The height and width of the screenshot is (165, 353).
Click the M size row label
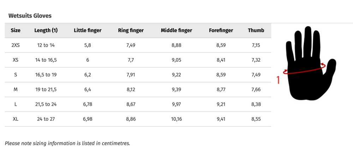click(x=16, y=89)
